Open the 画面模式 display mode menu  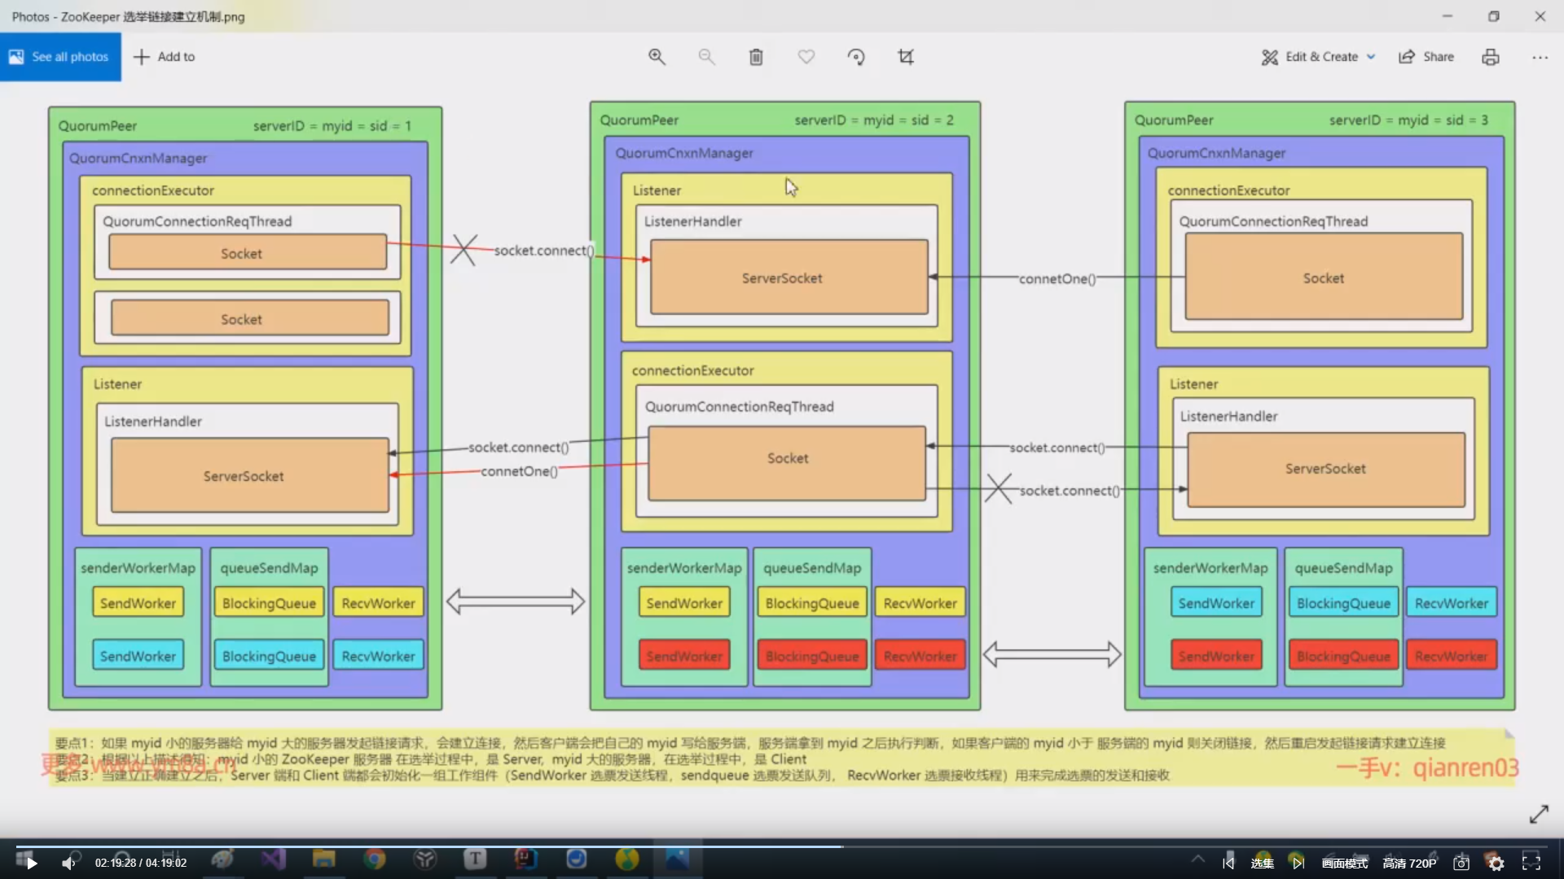pos(1345,863)
